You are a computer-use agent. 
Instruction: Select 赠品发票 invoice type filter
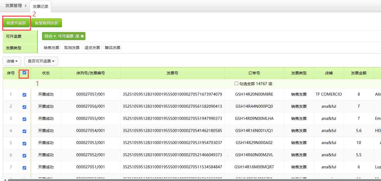coord(112,47)
